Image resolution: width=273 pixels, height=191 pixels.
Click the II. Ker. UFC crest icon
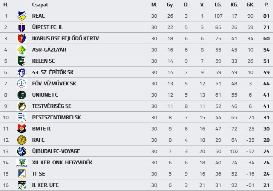21,185
